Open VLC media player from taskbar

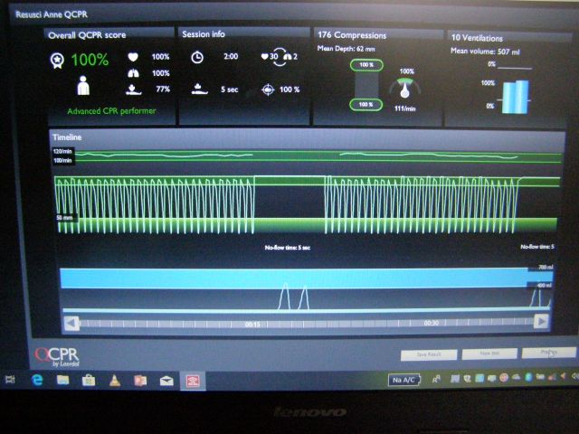click(114, 381)
